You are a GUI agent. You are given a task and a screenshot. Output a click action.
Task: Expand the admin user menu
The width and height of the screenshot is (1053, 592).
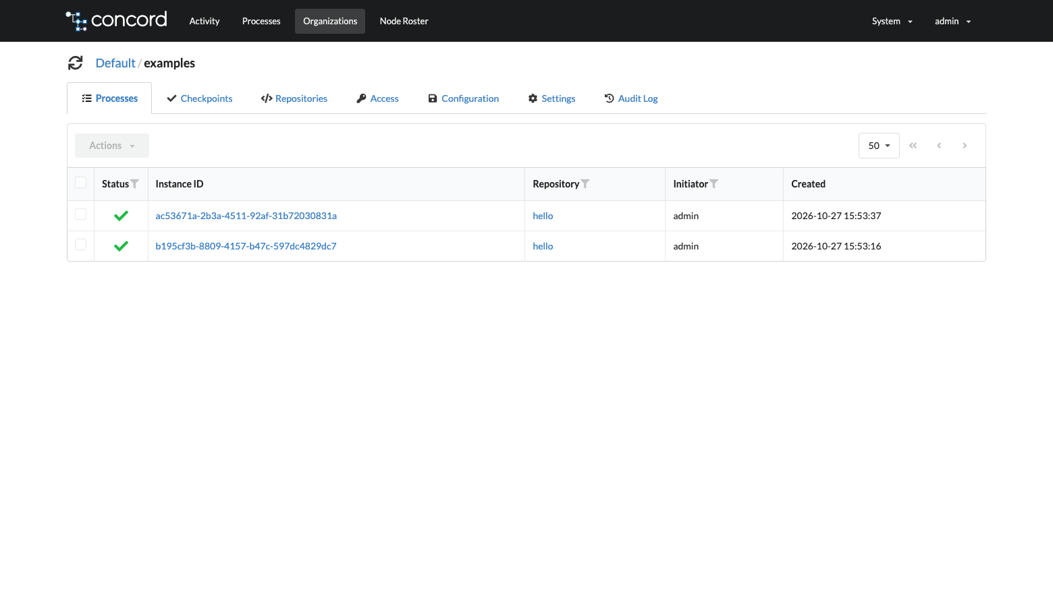pos(952,21)
